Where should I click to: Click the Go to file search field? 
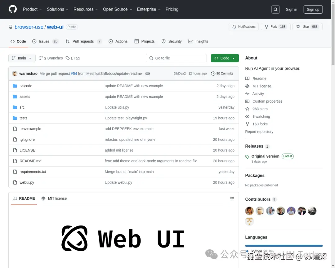click(x=176, y=58)
